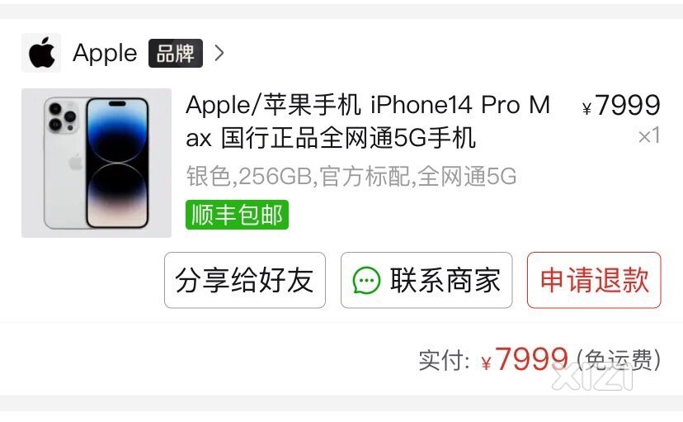
Task: Tap the 实付 label text
Action: click(x=444, y=360)
